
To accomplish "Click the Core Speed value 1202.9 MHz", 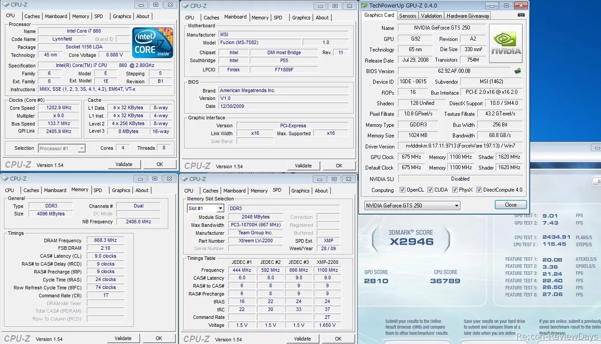I will pyautogui.click(x=59, y=107).
